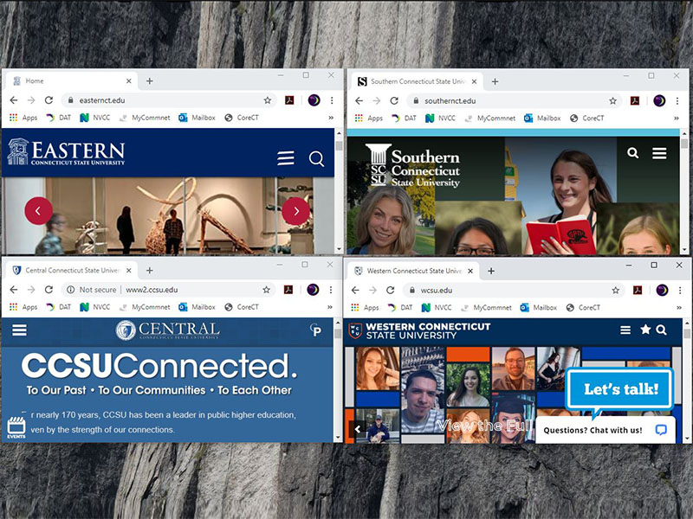Open hamburger menu on Central CCSU website
The width and height of the screenshot is (693, 519).
tap(19, 330)
